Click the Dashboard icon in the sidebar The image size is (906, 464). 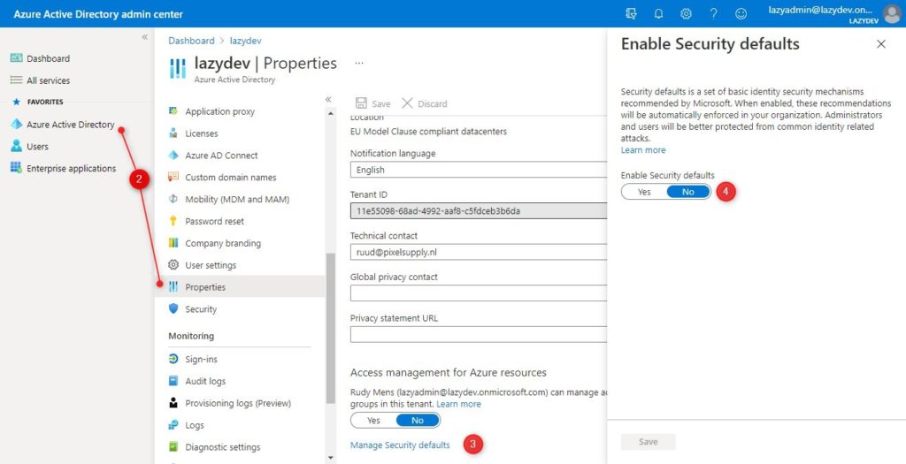point(16,58)
